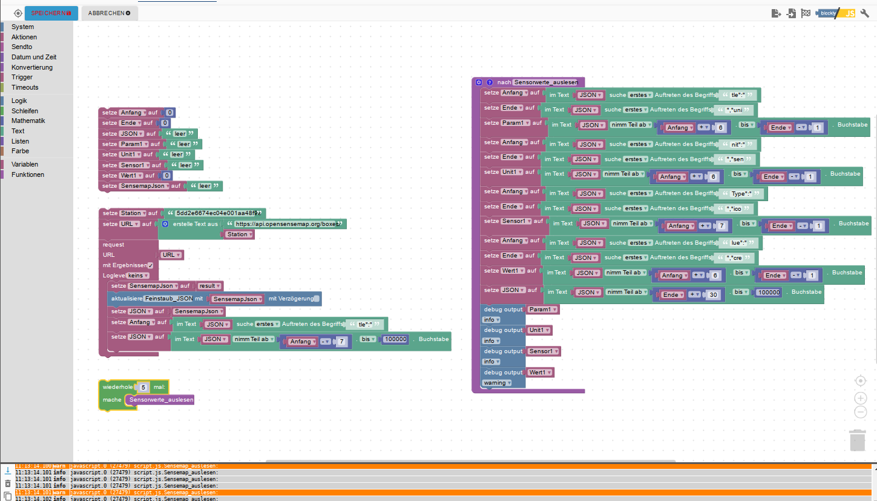
Task: Open the Text toolbox category
Action: (18, 131)
